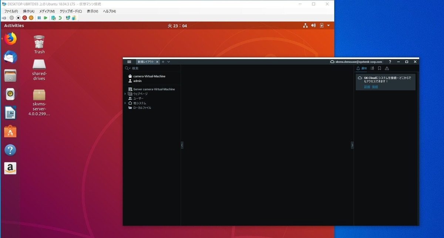Open Amazon from the Ubuntu dock
This screenshot has width=444, height=238.
(10, 169)
